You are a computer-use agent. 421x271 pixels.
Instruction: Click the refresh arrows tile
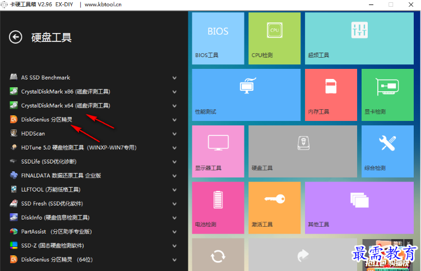click(x=218, y=255)
